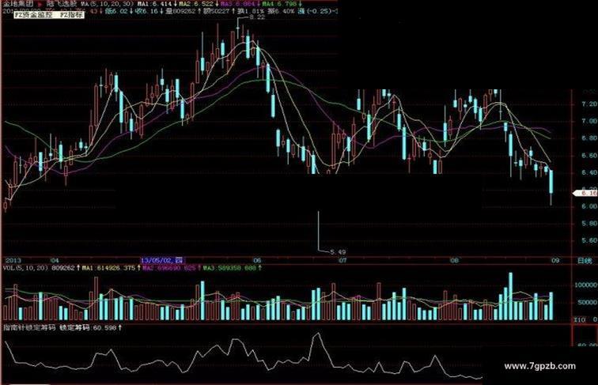Click the current price tag 6.16 on the axis
598x385 pixels.
(x=587, y=193)
